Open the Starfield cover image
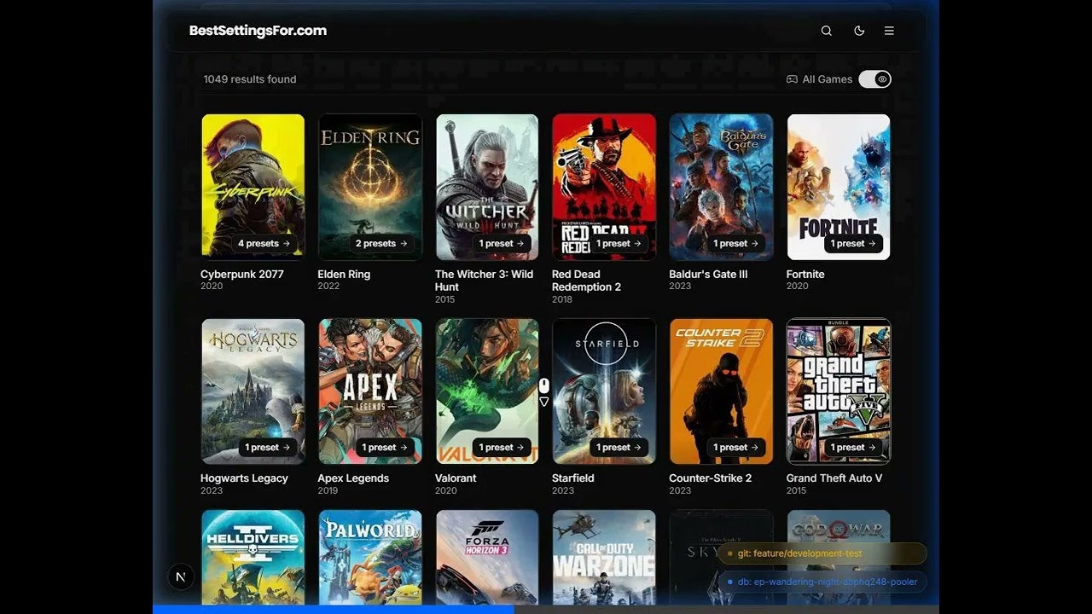This screenshot has height=614, width=1092. (604, 391)
